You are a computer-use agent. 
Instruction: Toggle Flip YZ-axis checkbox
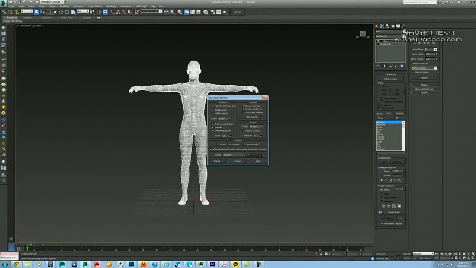pos(213,106)
